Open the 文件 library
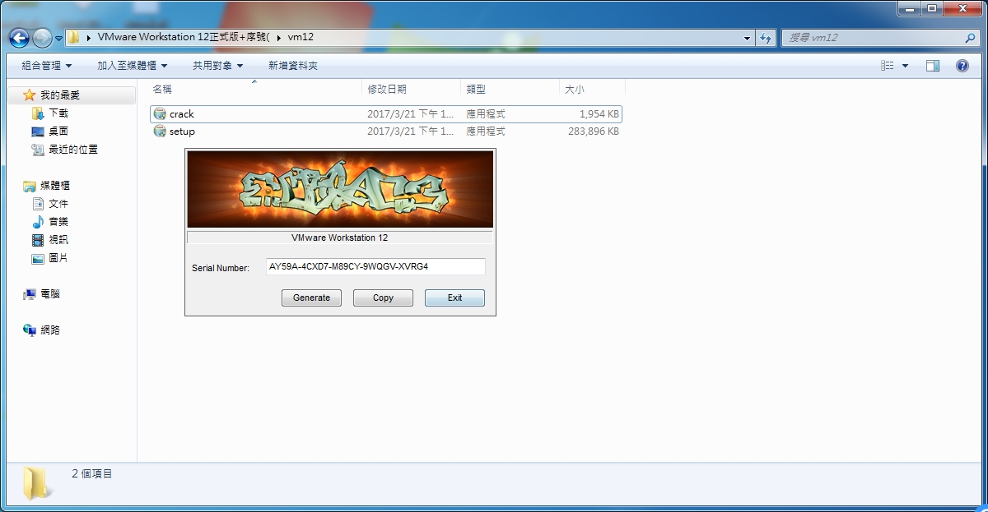Screen dimensions: 988x512 pos(58,204)
